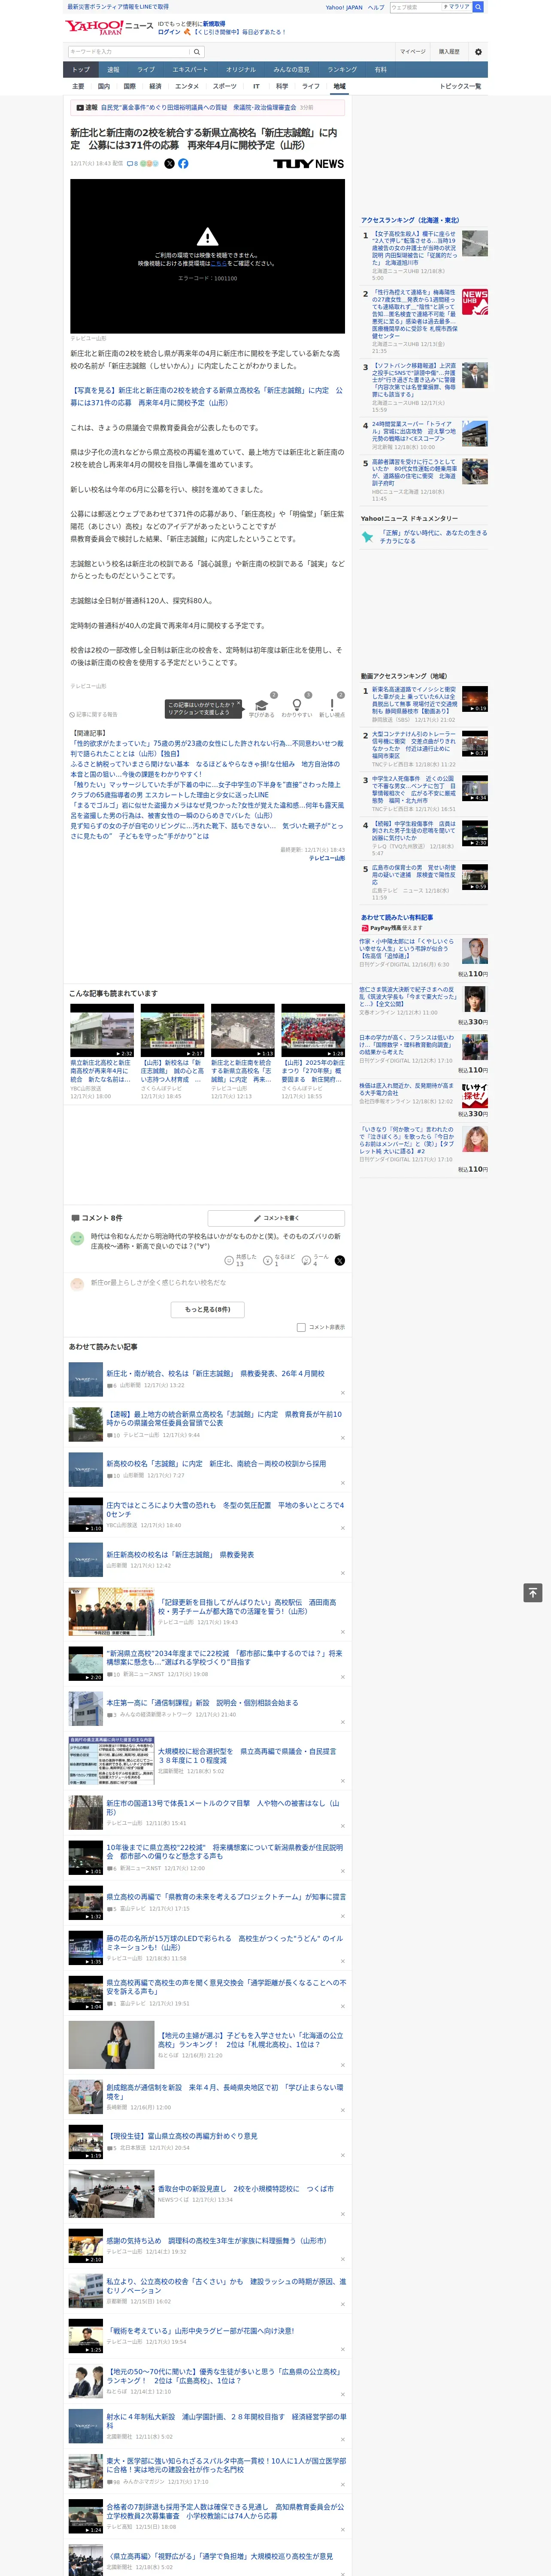Viewport: 551px width, 2576px height.
Task: Open the ランキング tab
Action: click(342, 70)
